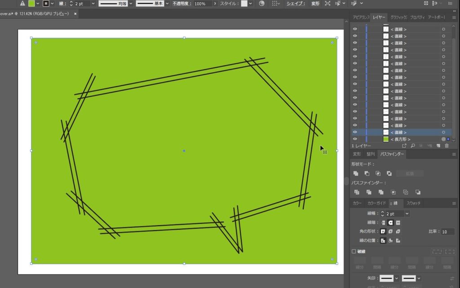This screenshot has height=288, width=460.
Task: Select the miter join corner icon
Action: click(383, 231)
